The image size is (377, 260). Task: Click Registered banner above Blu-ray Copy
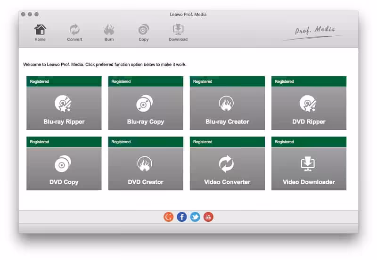(x=146, y=81)
